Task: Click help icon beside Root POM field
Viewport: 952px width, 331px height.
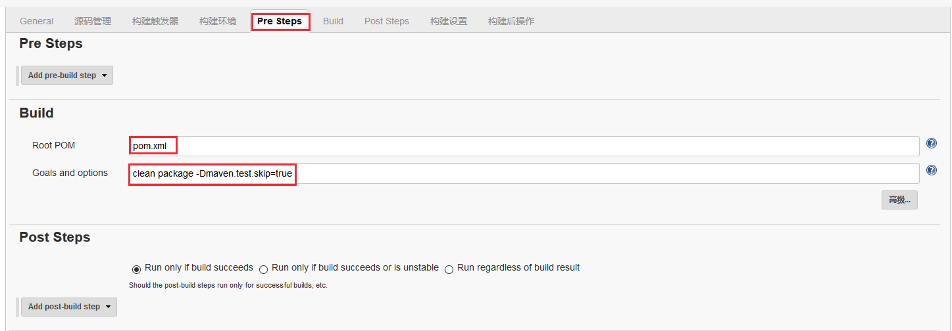Action: point(931,144)
